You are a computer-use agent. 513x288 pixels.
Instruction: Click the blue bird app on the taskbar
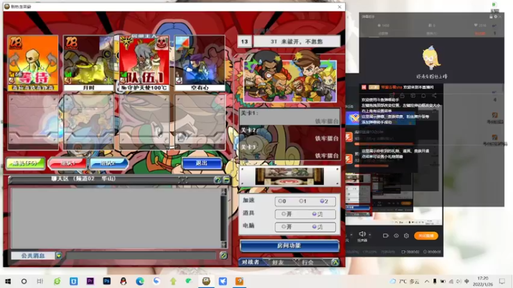coord(223,281)
